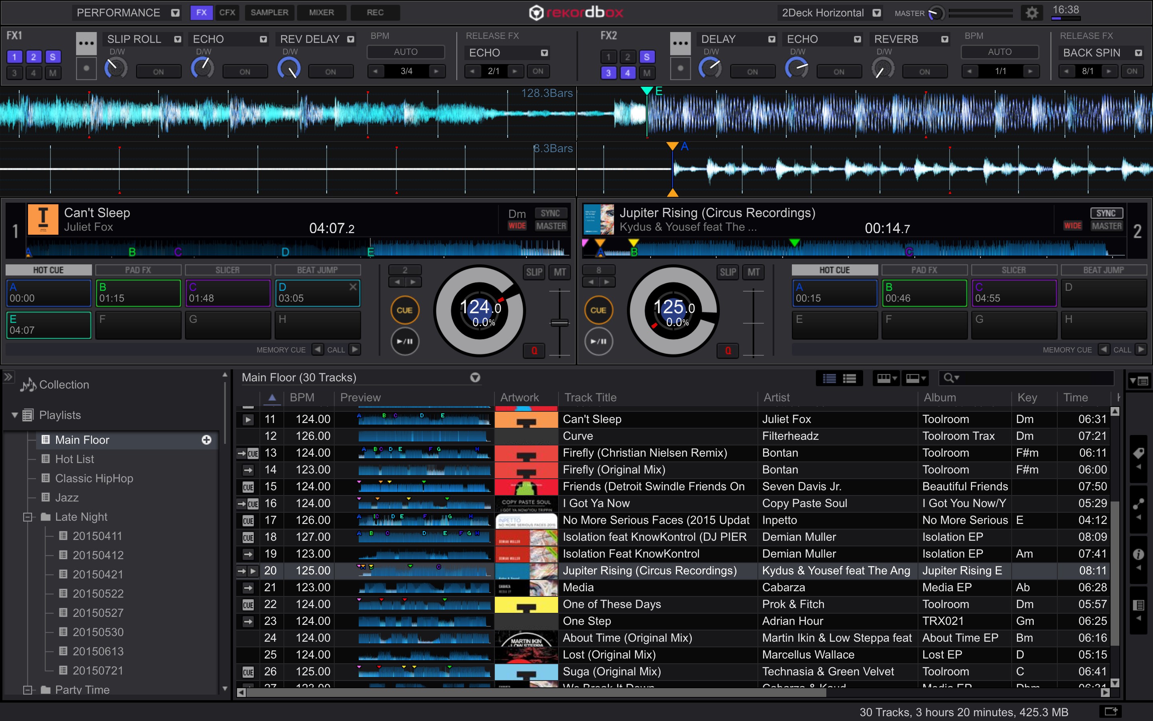Open FX2 REVERB effect dropdown
Viewport: 1153px width, 721px height.
[944, 39]
